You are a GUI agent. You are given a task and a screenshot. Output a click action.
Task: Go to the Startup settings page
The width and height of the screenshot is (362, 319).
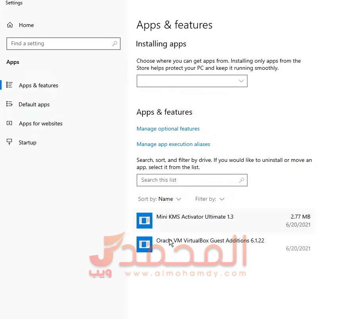click(27, 142)
